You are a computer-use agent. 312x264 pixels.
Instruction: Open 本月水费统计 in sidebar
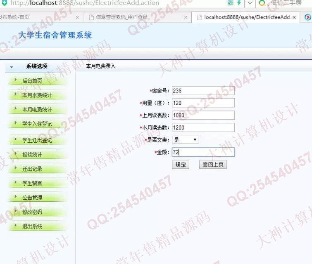[x=37, y=95]
